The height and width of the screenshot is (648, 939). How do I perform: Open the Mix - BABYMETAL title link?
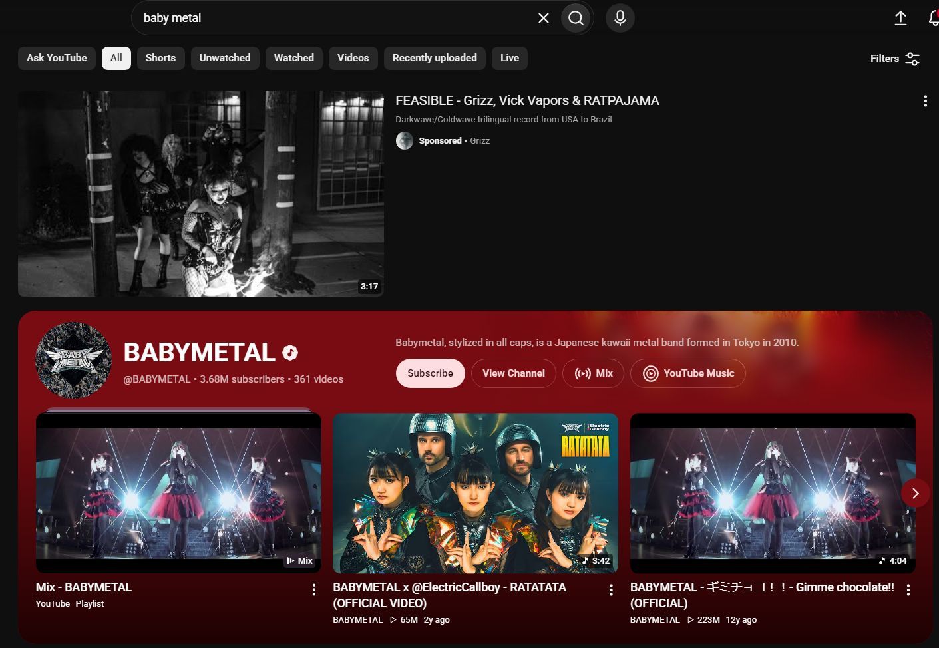84,587
